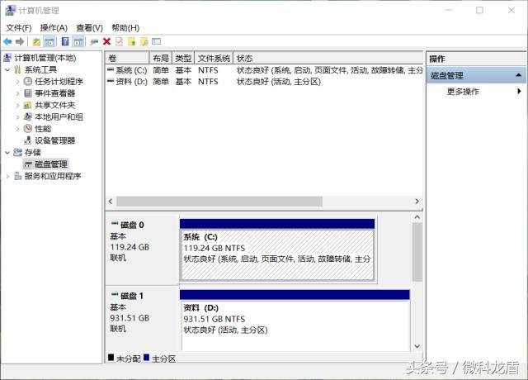Collapse the 磁盘管理 actions section arrow
Image resolution: width=528 pixels, height=380 pixels.
[519, 75]
